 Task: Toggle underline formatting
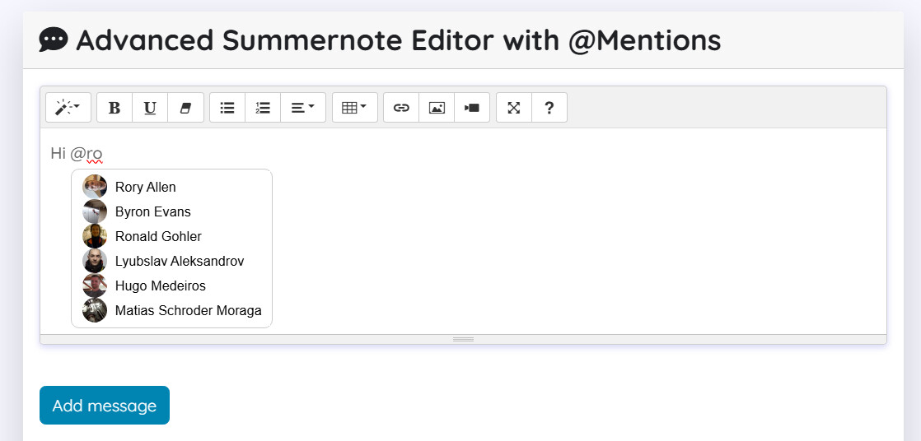pyautogui.click(x=151, y=107)
